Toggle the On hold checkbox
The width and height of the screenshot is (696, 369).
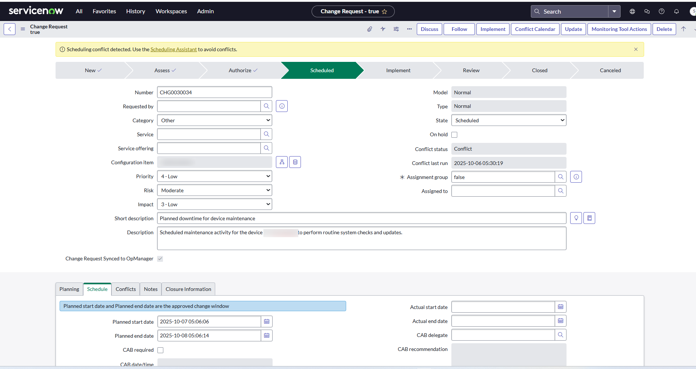click(x=454, y=135)
